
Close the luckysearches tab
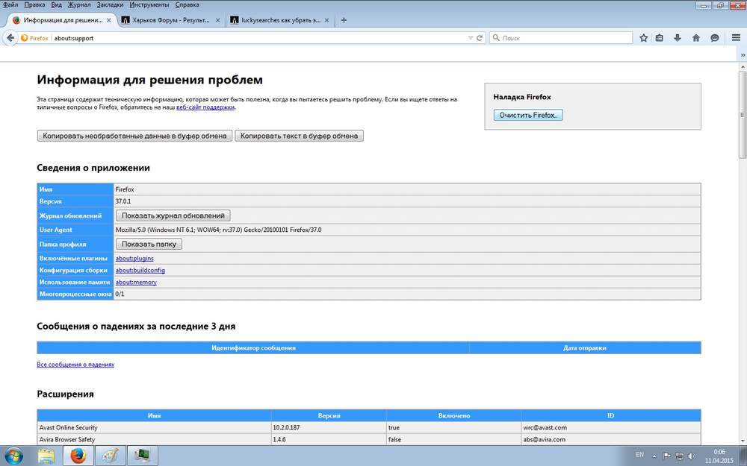327,20
